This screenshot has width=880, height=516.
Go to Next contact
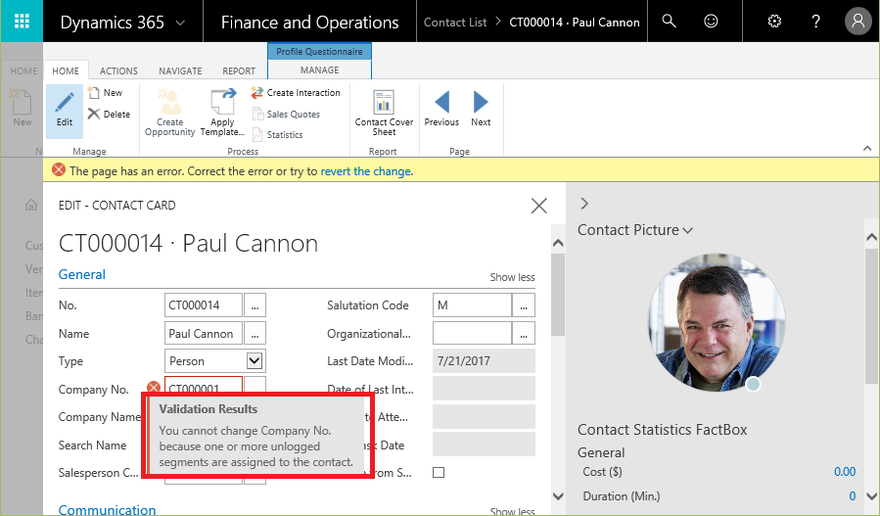[481, 110]
